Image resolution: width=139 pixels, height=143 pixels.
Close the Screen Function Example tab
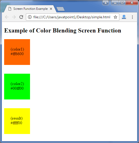[x=51, y=9]
